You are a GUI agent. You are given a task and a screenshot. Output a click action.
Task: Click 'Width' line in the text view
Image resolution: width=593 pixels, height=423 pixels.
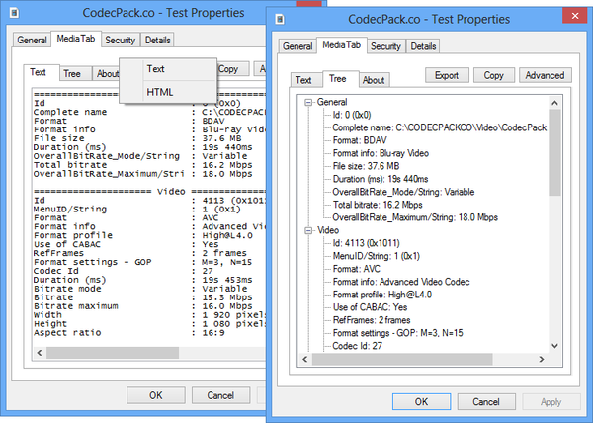click(x=149, y=315)
